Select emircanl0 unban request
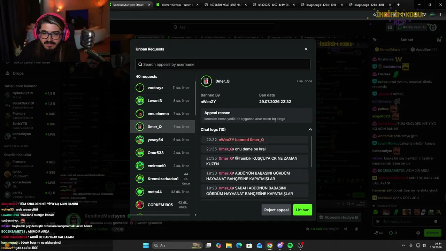The width and height of the screenshot is (446, 251). point(162,166)
